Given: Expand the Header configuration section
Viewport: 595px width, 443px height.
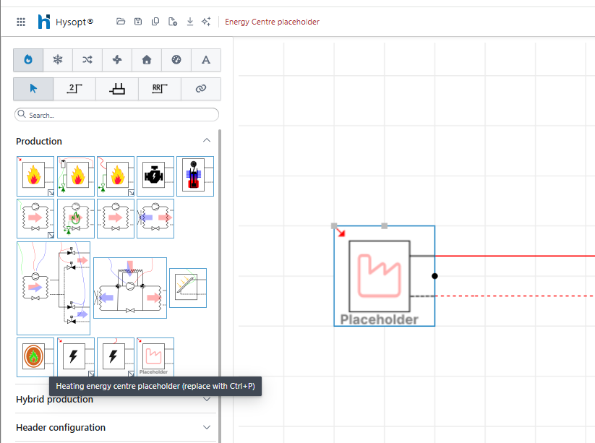Looking at the screenshot, I should [207, 427].
